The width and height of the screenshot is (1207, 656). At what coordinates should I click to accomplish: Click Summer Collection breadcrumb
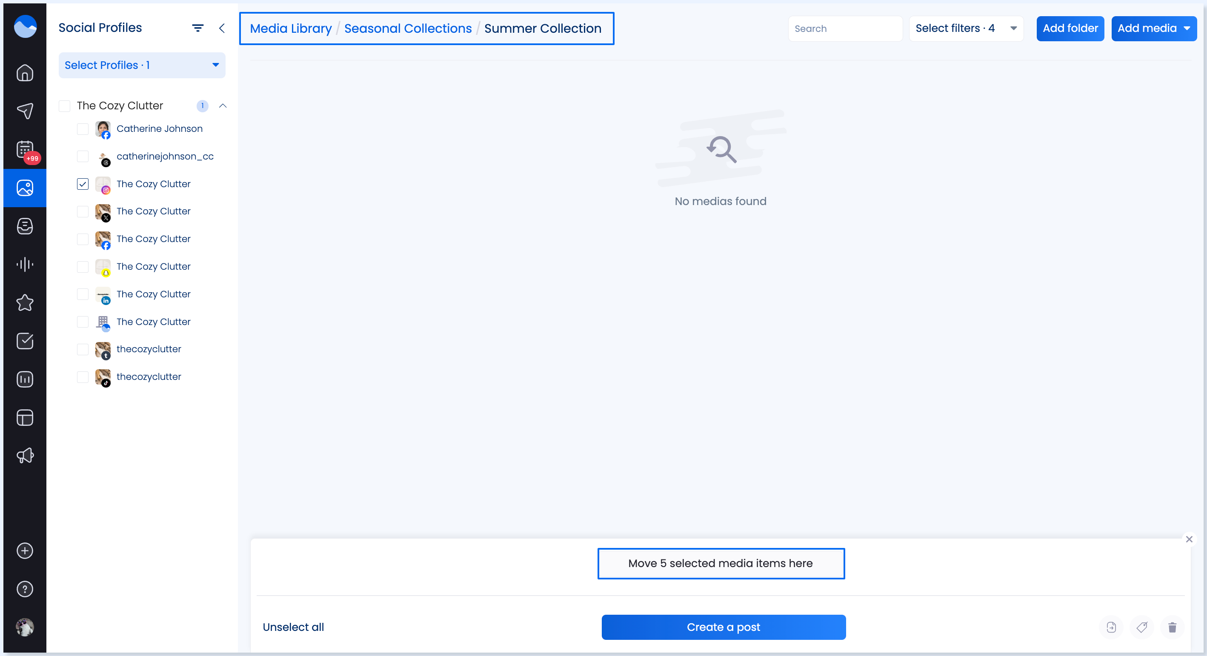tap(543, 29)
